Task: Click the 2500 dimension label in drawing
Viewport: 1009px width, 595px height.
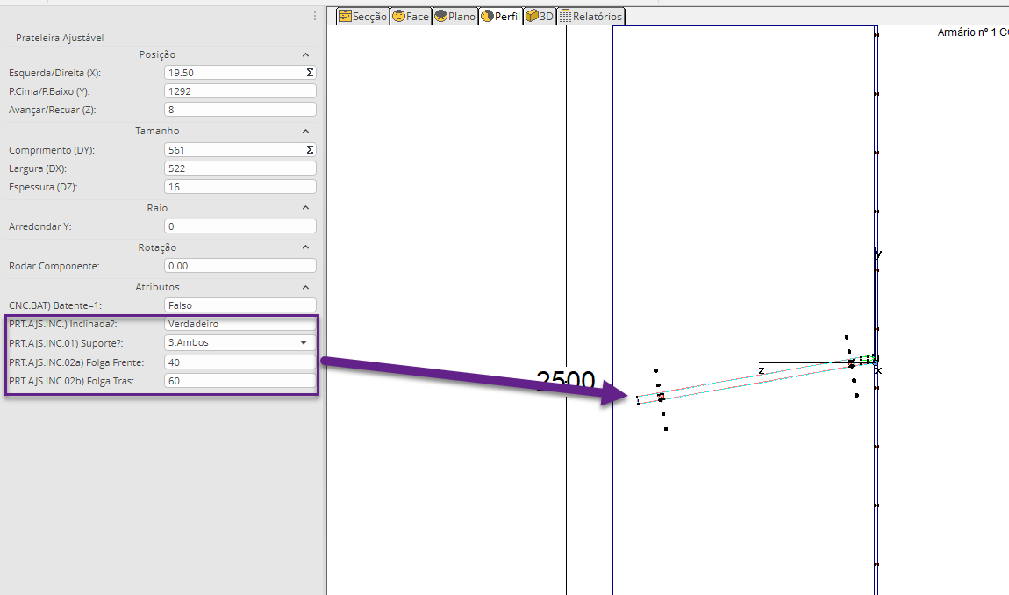Action: tap(566, 379)
